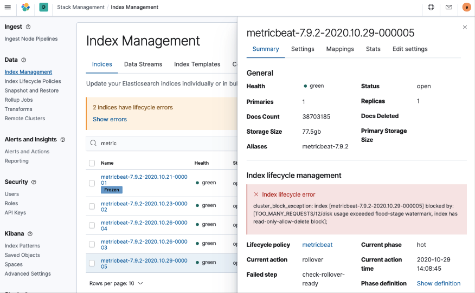
Task: Open Spaces page
Action: [x=14, y=264]
